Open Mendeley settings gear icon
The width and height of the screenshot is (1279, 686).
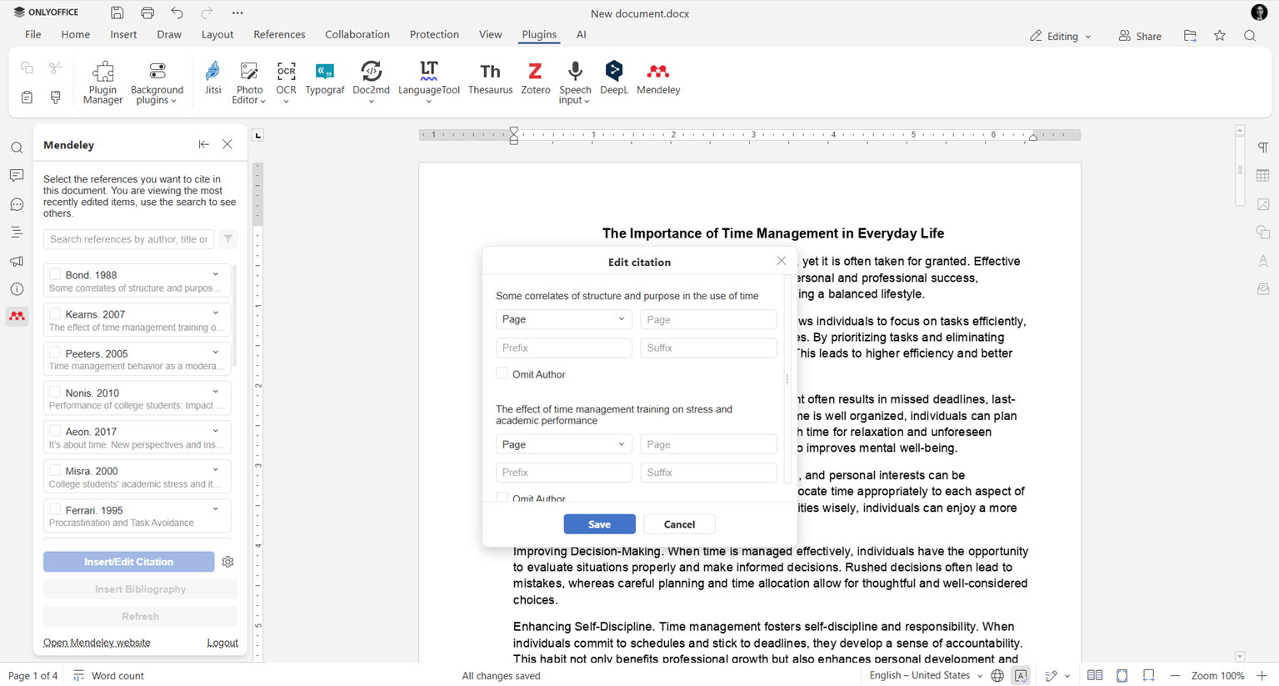(x=227, y=562)
